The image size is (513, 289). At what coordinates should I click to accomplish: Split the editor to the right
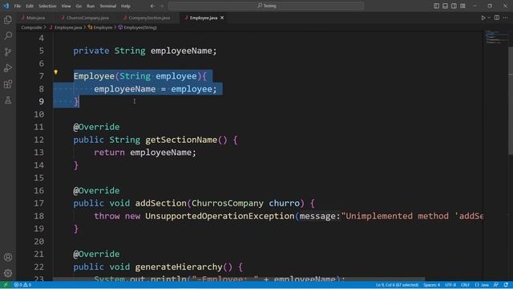point(497,18)
